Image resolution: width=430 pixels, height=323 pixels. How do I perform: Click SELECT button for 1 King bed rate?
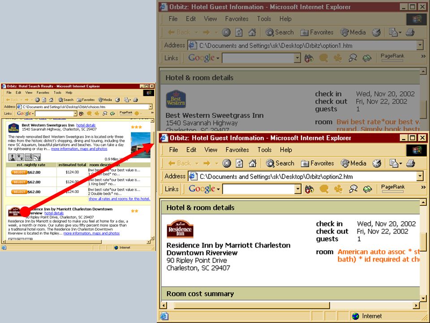point(19,182)
